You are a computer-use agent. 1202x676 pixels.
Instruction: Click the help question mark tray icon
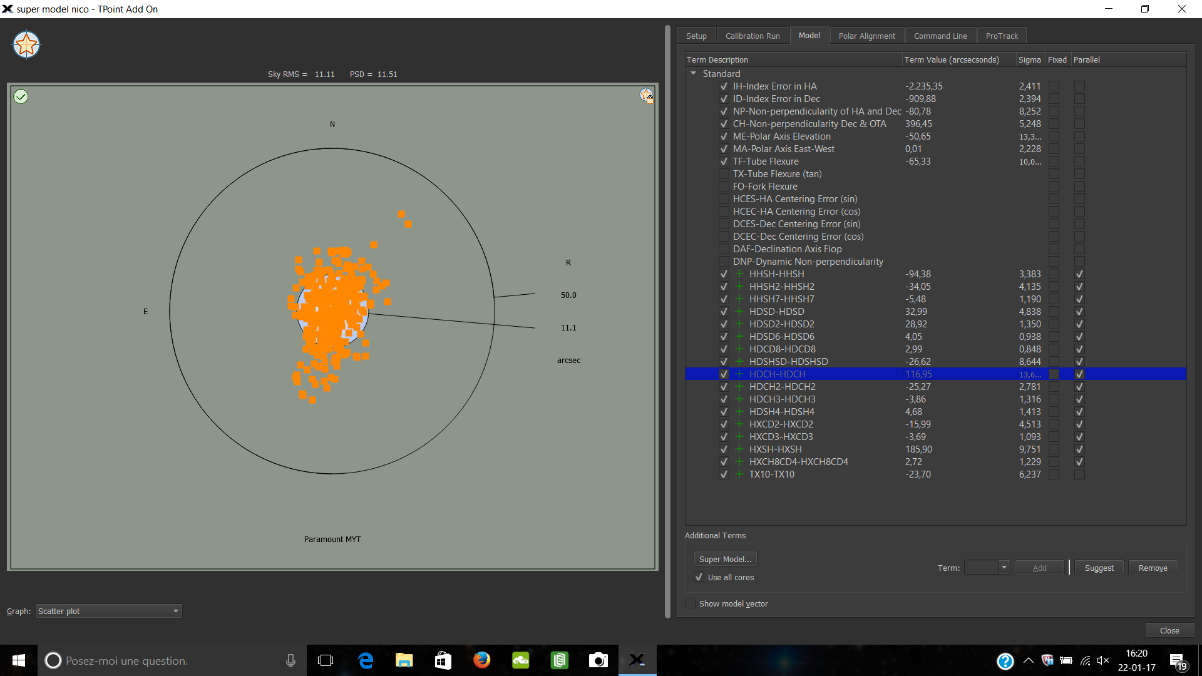click(1005, 661)
